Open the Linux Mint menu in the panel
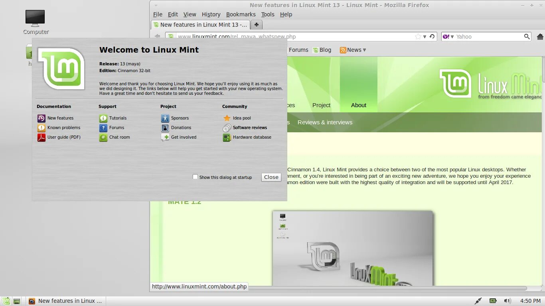Viewport: 545px width, 306px height. [x=6, y=301]
